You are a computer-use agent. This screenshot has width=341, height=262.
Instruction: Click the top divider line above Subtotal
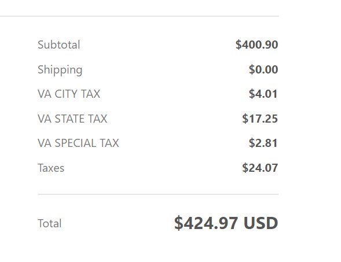coord(139,16)
